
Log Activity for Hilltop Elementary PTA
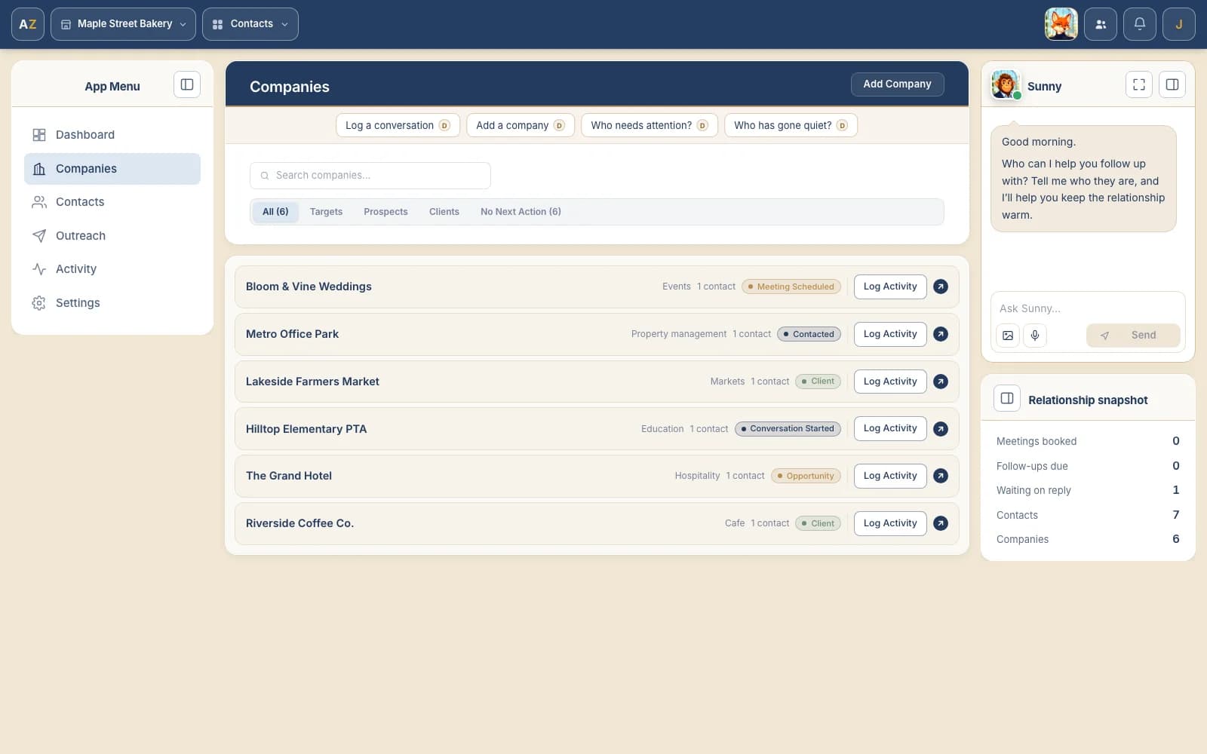pos(890,428)
